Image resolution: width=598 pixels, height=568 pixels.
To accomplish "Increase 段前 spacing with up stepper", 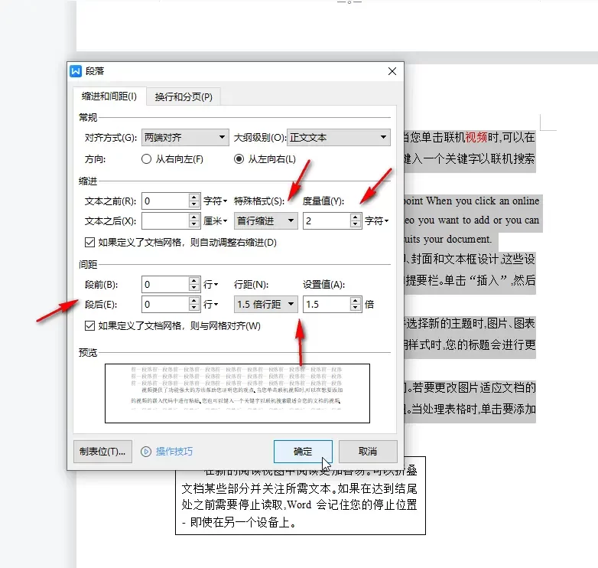I will pyautogui.click(x=194, y=281).
